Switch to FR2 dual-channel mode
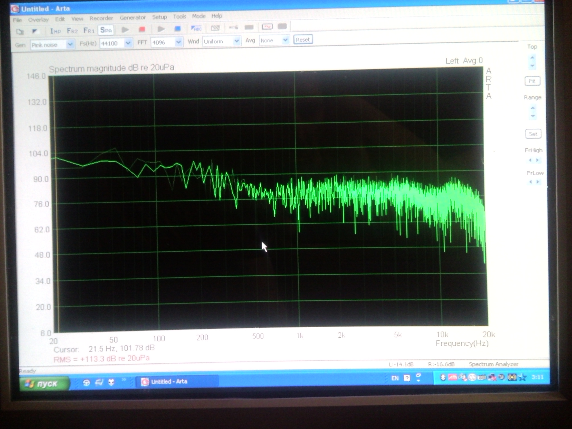 (72, 31)
